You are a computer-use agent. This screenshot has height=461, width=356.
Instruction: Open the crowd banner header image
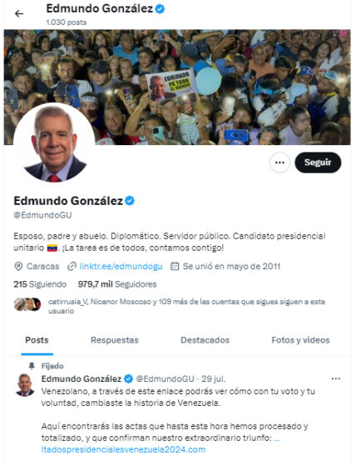coord(177,87)
